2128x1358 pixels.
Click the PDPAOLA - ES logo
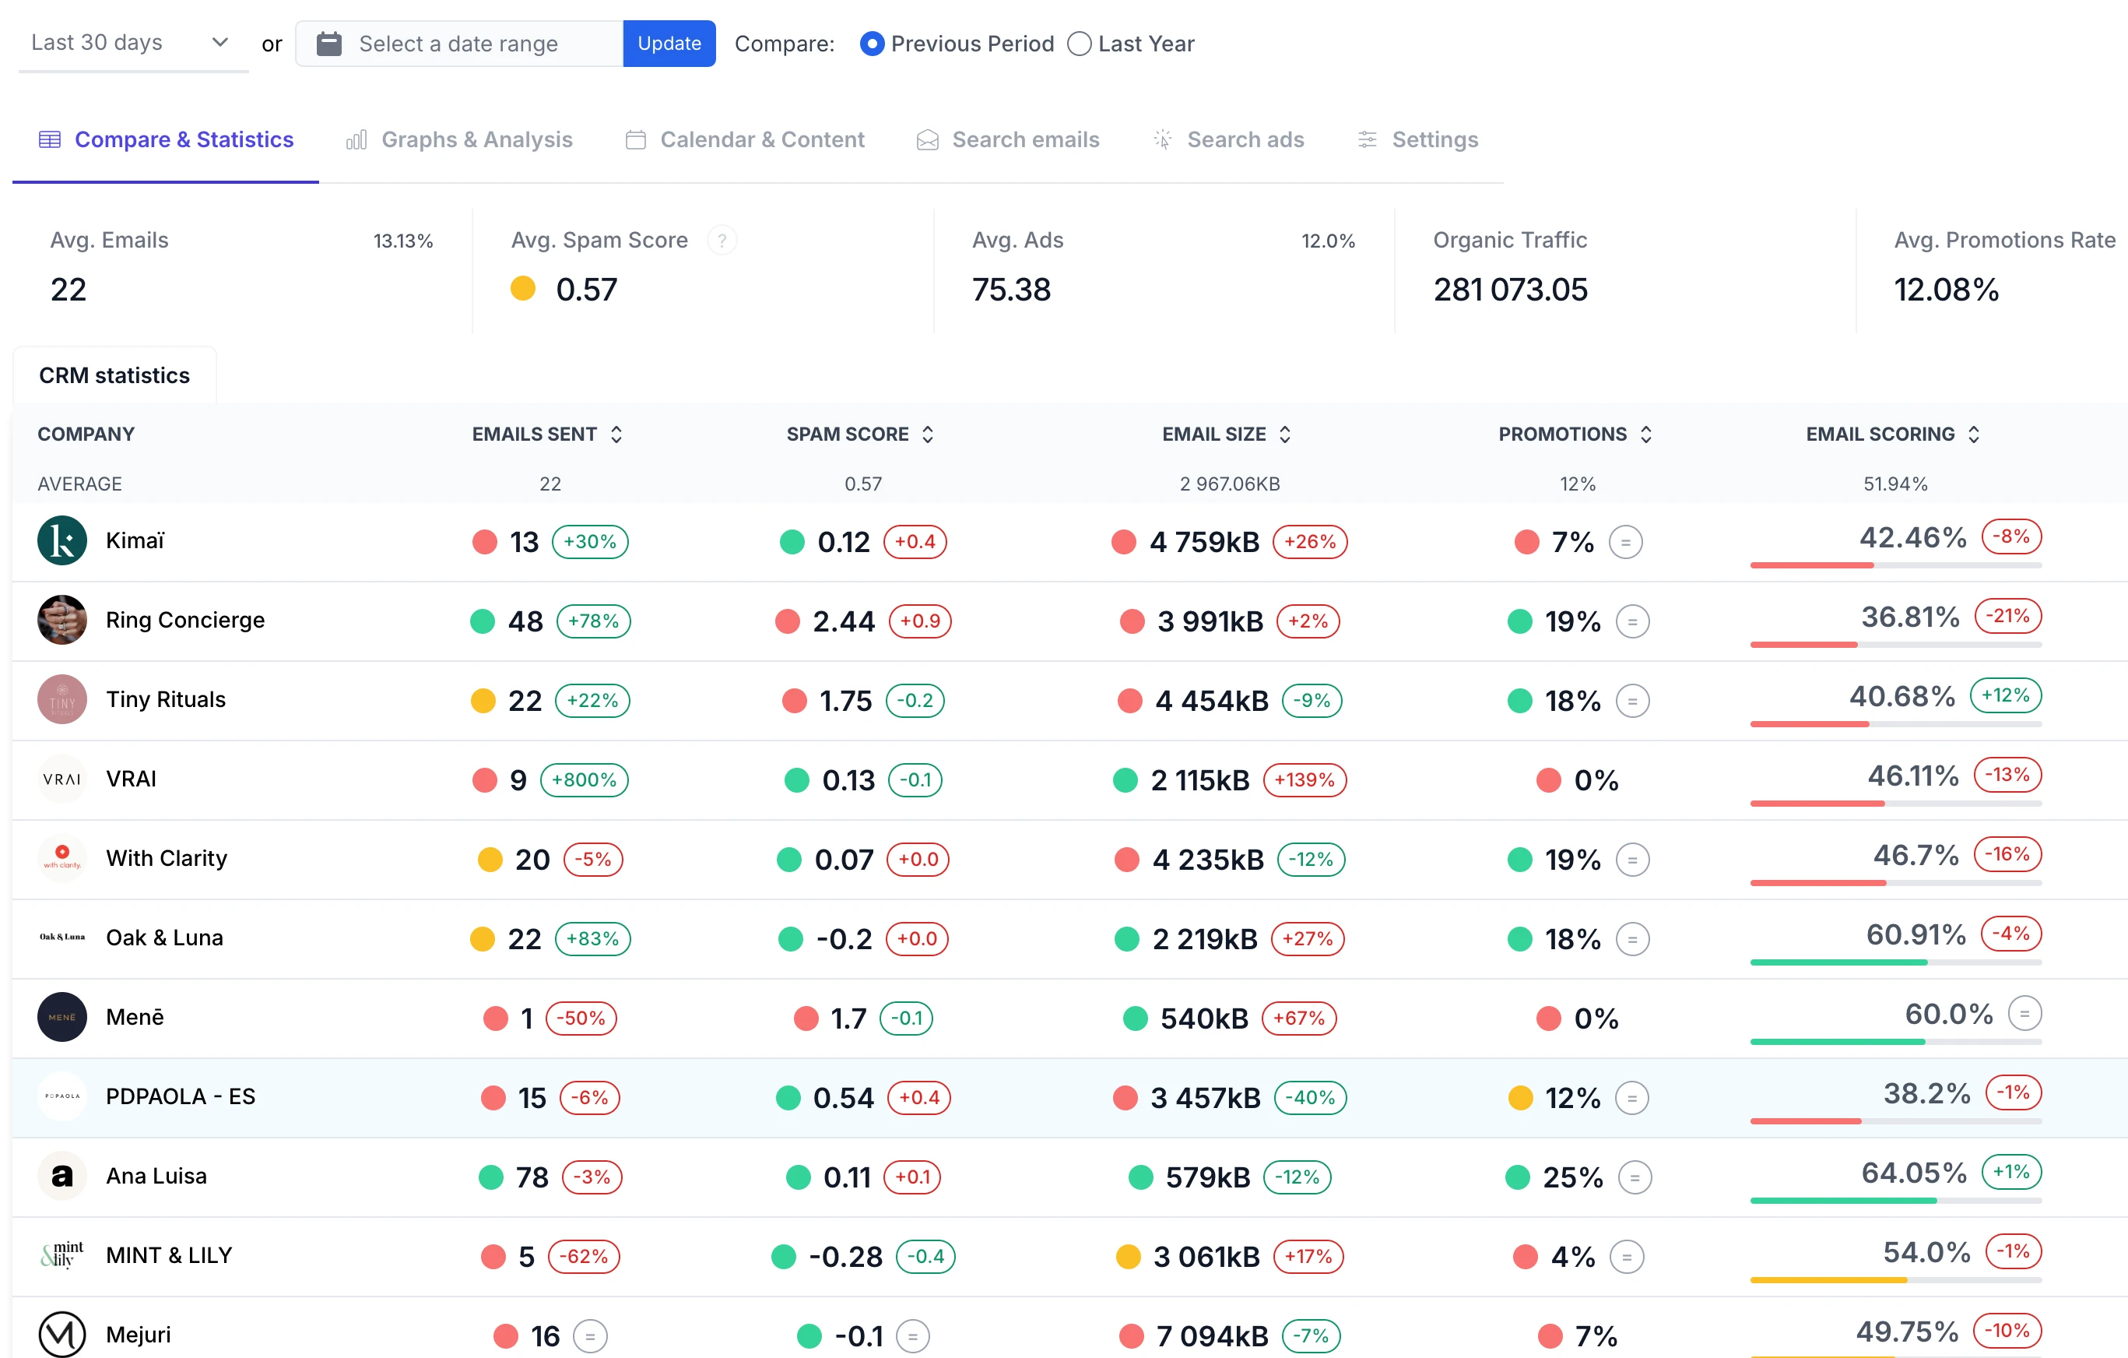click(x=61, y=1096)
